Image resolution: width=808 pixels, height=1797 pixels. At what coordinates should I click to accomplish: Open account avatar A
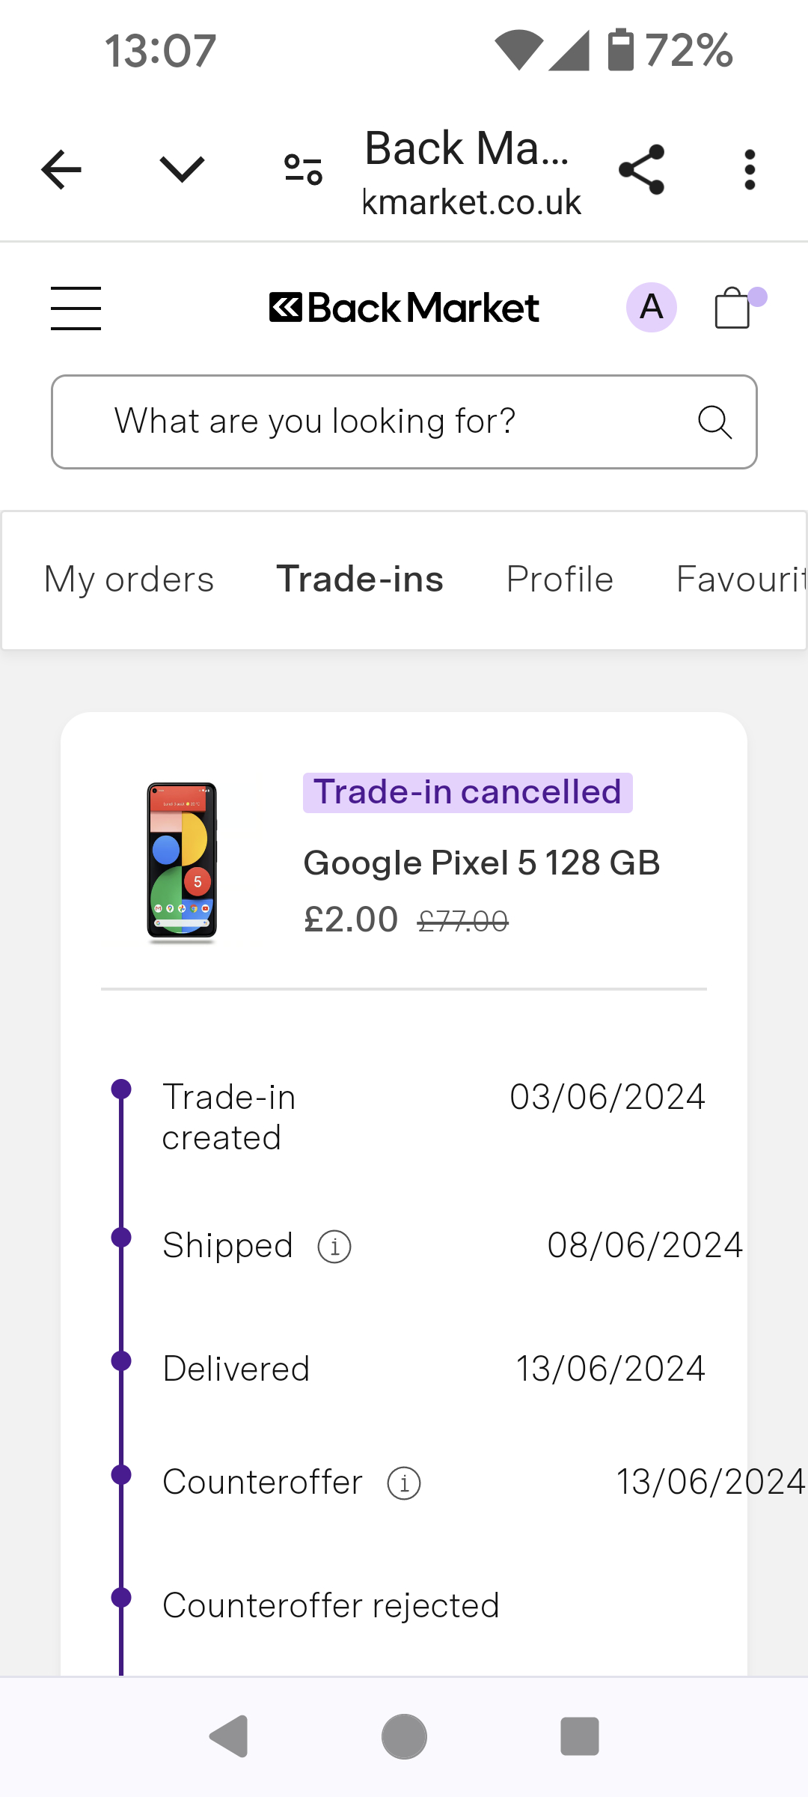(x=651, y=307)
